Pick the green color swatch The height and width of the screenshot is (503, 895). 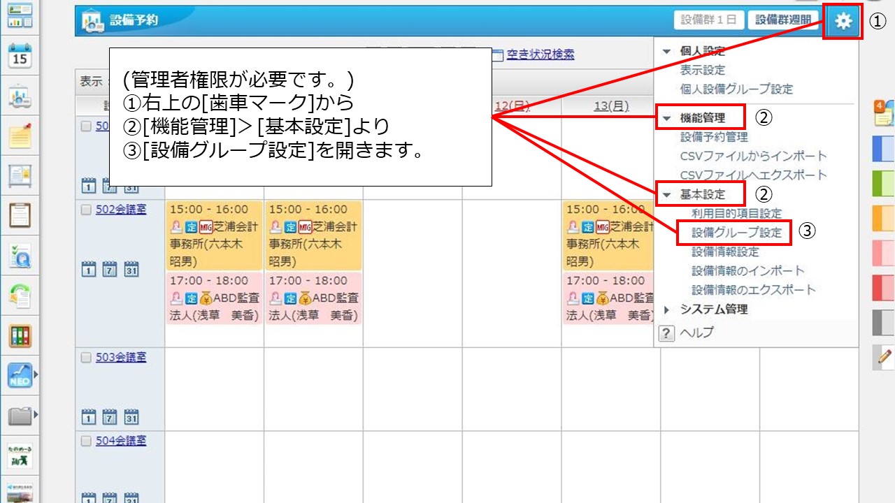pos(884,183)
